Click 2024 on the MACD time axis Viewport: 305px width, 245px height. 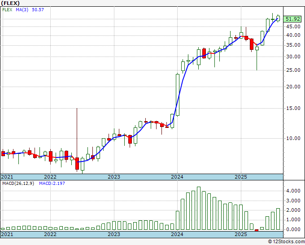click(177, 234)
